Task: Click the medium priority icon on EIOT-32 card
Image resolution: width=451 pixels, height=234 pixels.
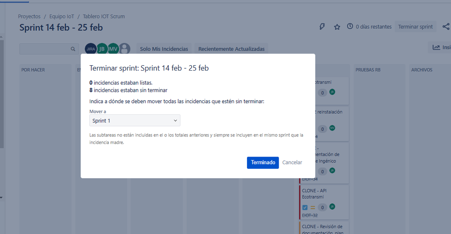Action: [x=313, y=207]
